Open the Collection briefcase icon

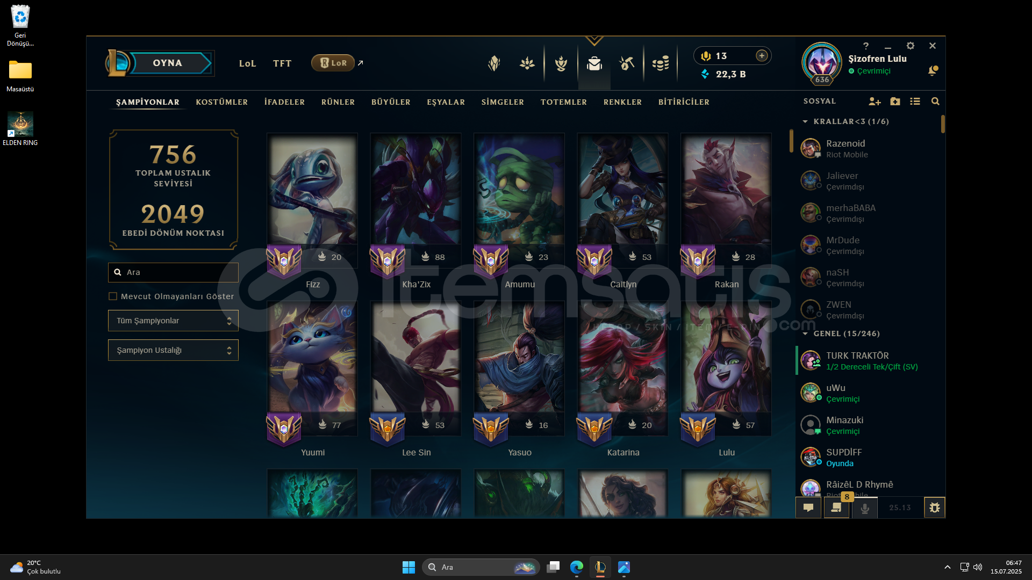point(594,64)
